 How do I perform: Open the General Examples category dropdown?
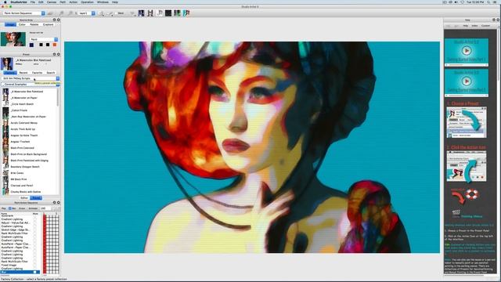click(31, 85)
